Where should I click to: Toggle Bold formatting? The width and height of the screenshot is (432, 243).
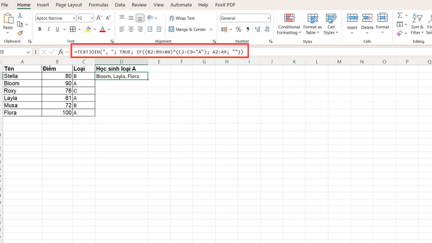click(40, 30)
